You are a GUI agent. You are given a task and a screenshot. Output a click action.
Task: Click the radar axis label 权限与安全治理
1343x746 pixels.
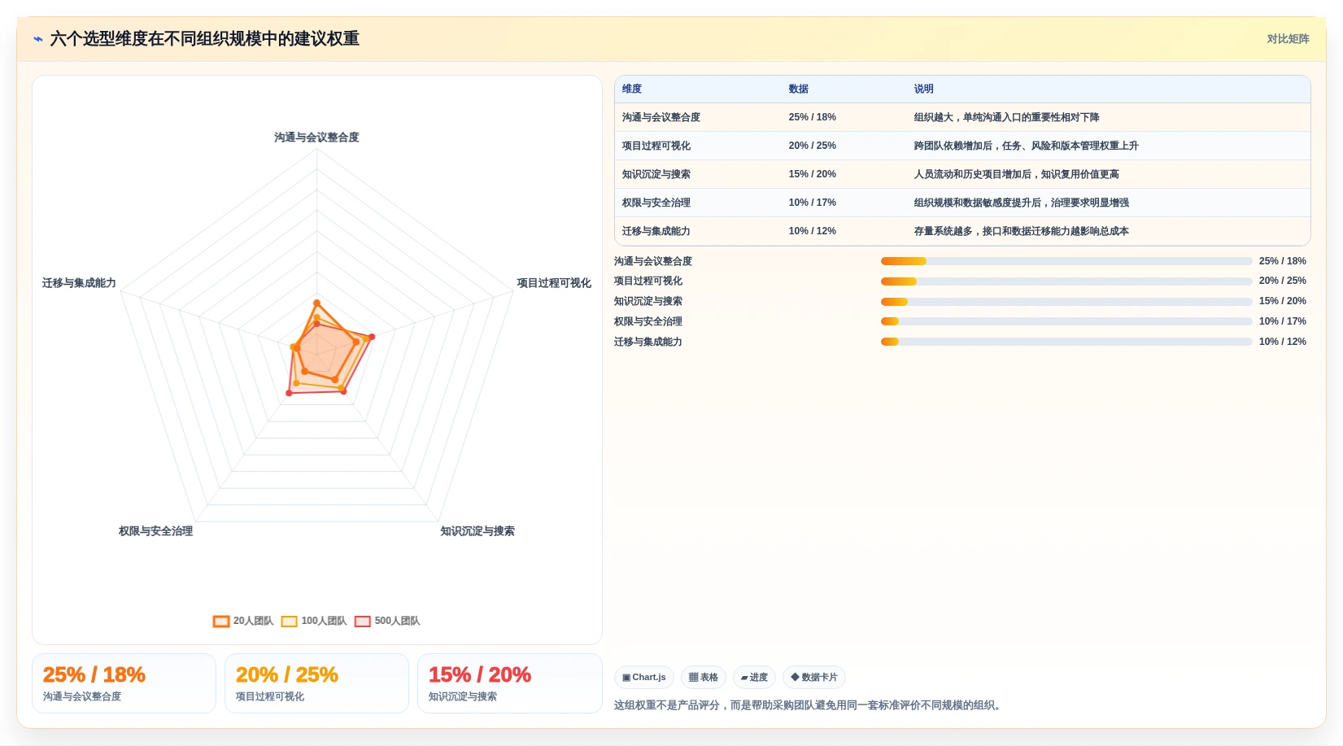click(x=155, y=531)
